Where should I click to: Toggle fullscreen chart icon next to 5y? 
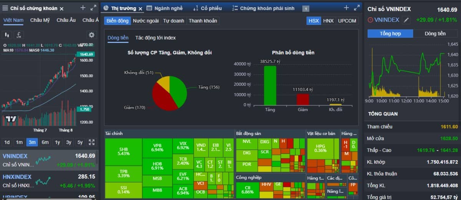click(x=91, y=142)
